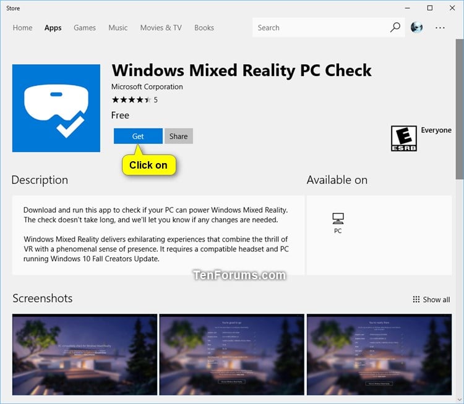Screen dimensions: 464x404
Task: Open the Movies & TV tab
Action: point(161,28)
